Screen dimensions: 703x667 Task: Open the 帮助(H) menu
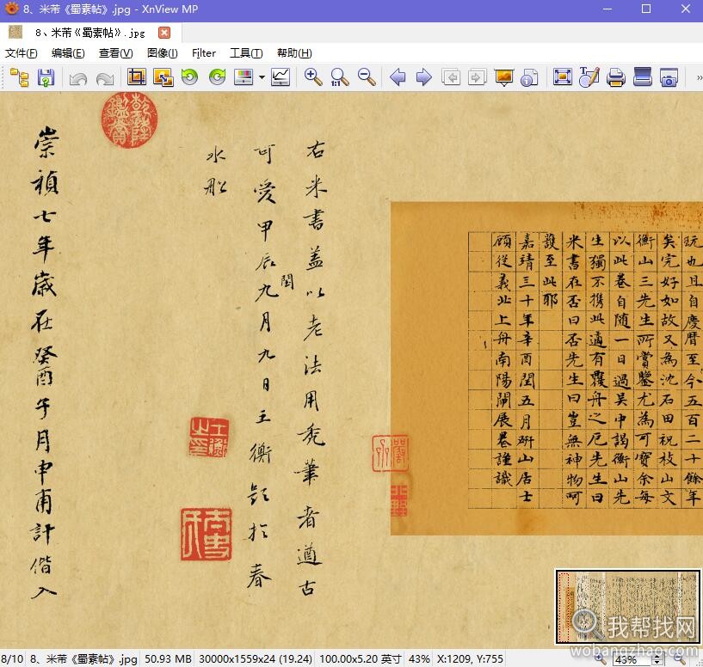[x=294, y=53]
